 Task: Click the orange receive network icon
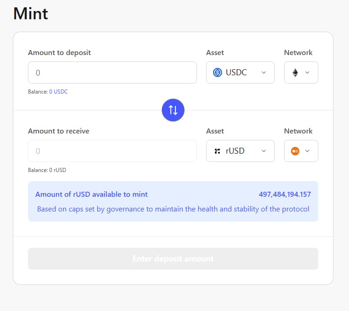[x=295, y=151]
